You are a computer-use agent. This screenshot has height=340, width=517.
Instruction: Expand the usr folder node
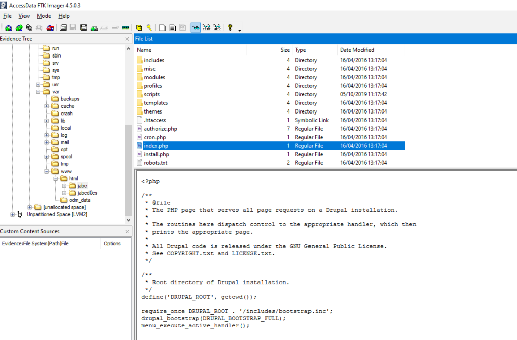pyautogui.click(x=39, y=84)
